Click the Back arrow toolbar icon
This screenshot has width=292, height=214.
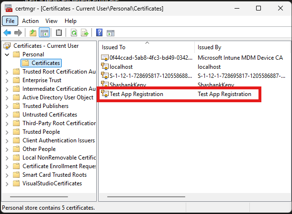click(7, 32)
